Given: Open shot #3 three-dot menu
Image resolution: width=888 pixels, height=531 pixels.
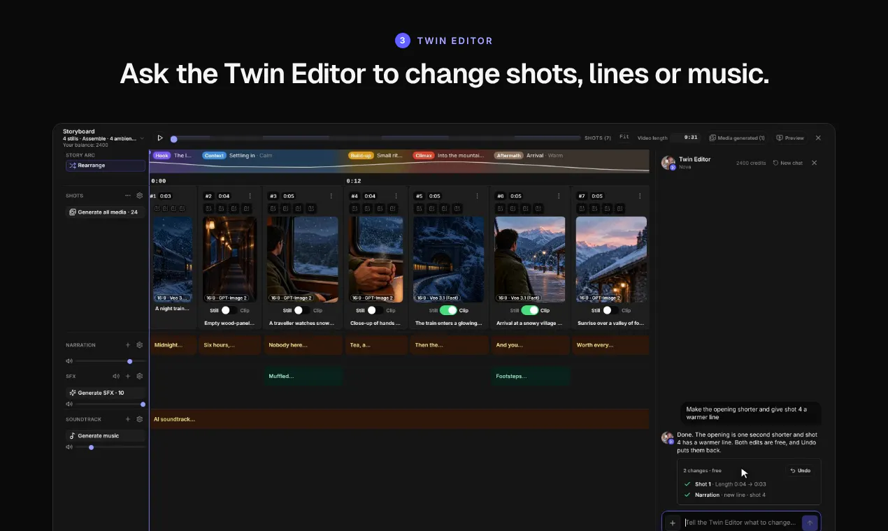Looking at the screenshot, I should click(x=331, y=196).
